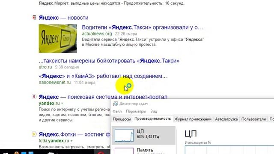Click the Водители сервиса "Яндекс.Такси" snippet text
The height and width of the screenshot is (154, 274).
click(143, 42)
